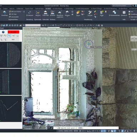Select the fifth snap mode icon in SmartSnap panel
The height and width of the screenshot is (137, 137).
tap(17, 36)
